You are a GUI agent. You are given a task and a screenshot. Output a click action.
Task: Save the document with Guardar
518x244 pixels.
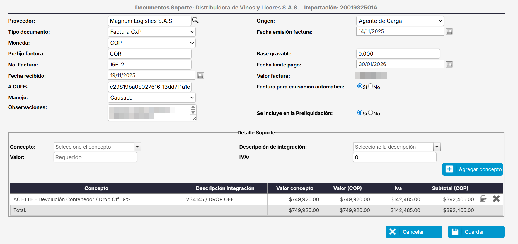476,232
